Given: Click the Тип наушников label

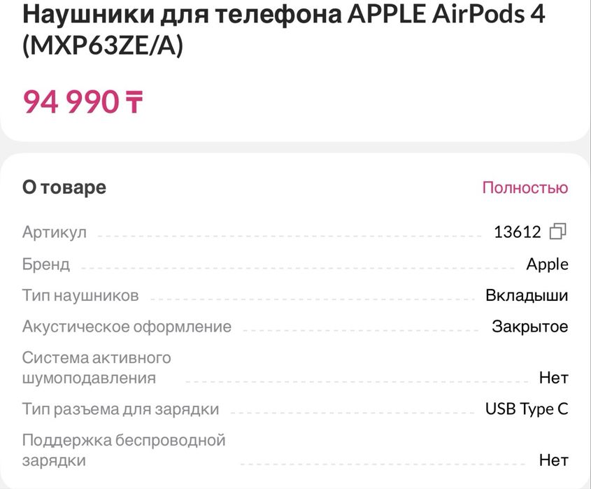Looking at the screenshot, I should click(x=80, y=295).
